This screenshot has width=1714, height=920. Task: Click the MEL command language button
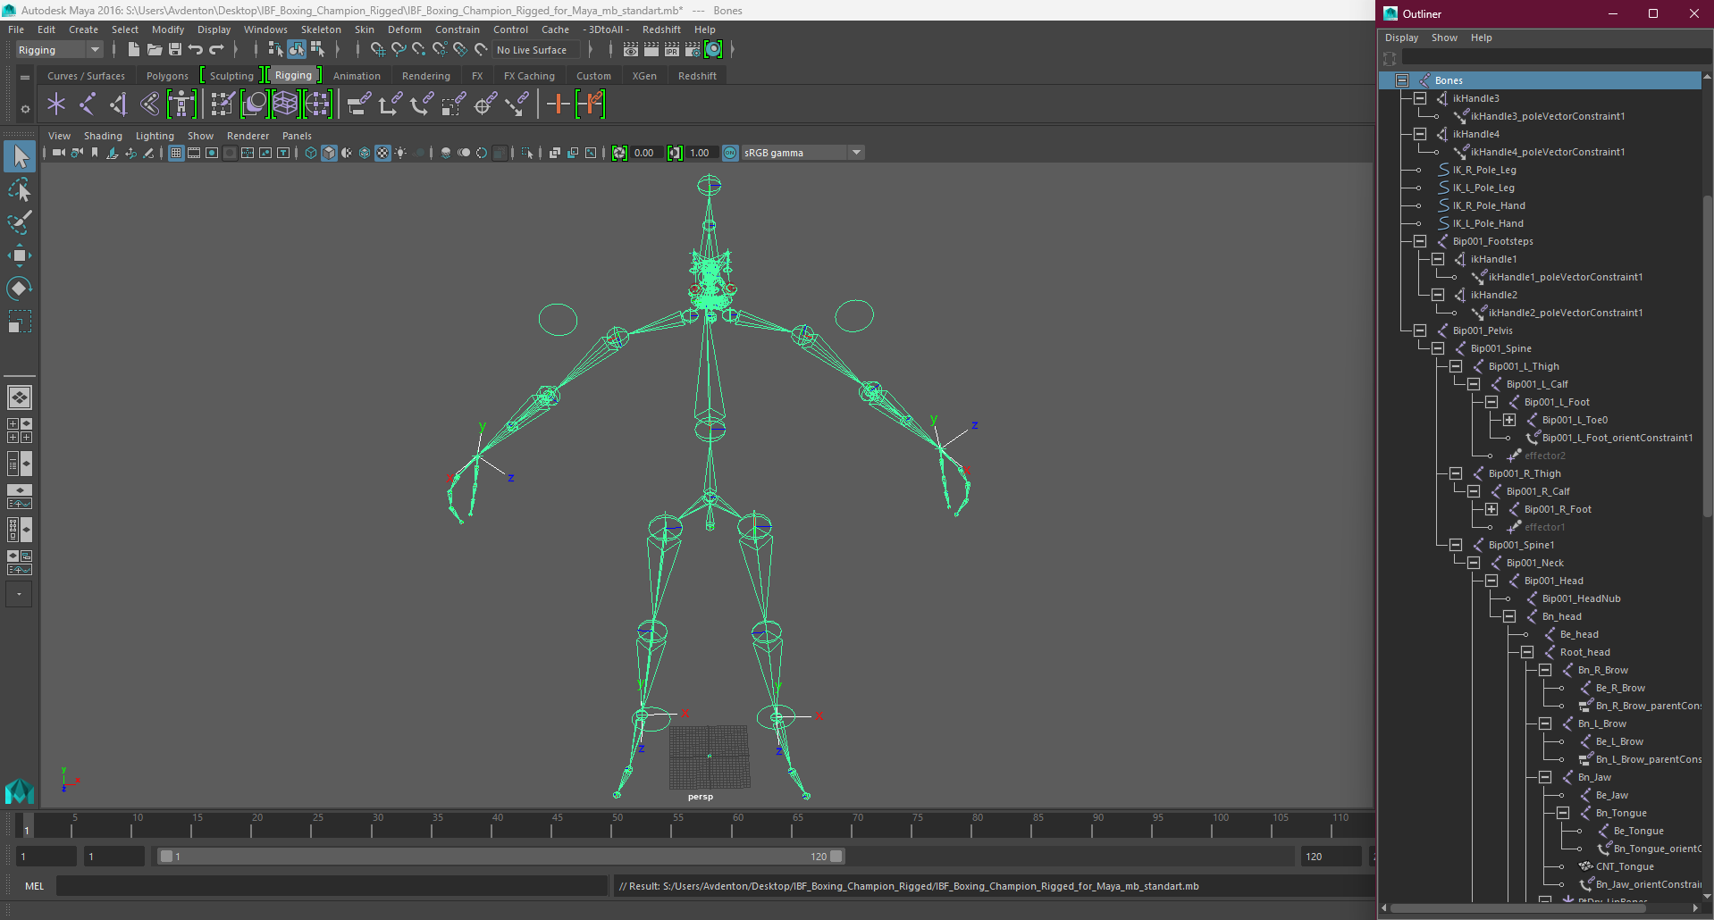34,886
